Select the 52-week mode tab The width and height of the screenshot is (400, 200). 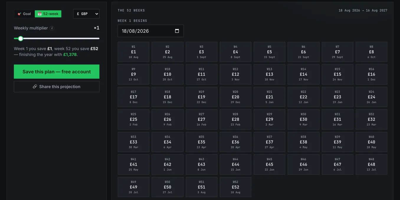point(48,14)
